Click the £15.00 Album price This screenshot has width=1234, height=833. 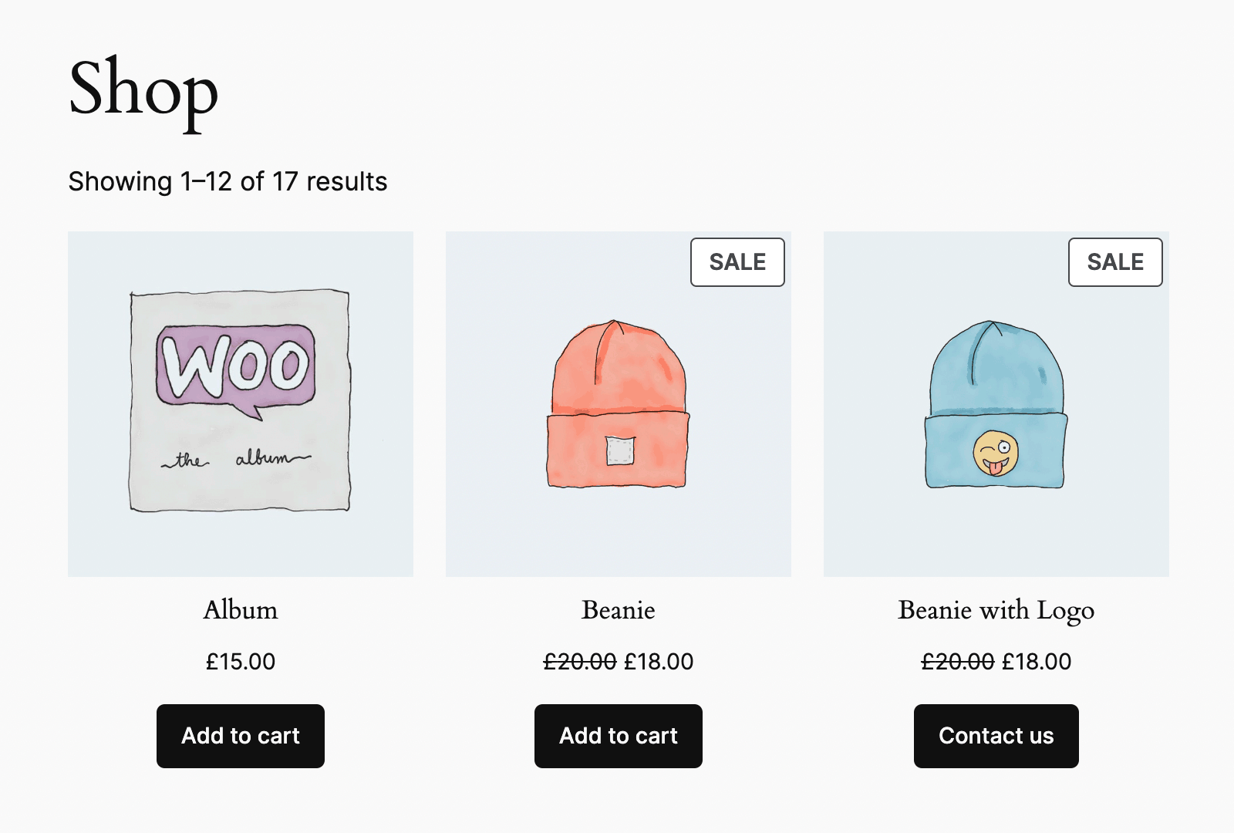tap(240, 661)
